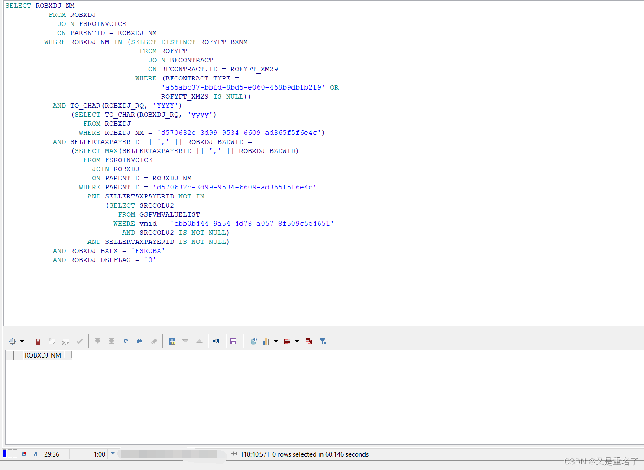Click the 'YYYY' uppercase format string
The width and height of the screenshot is (644, 470).
click(165, 106)
